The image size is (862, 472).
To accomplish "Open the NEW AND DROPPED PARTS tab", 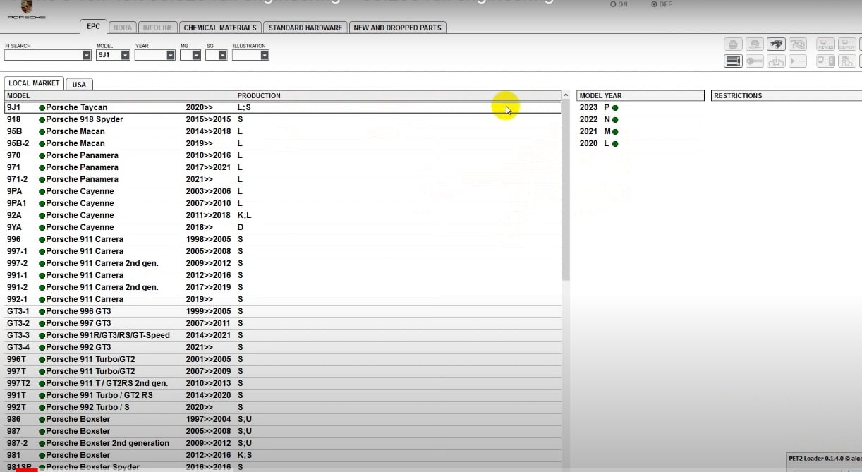I will point(397,28).
